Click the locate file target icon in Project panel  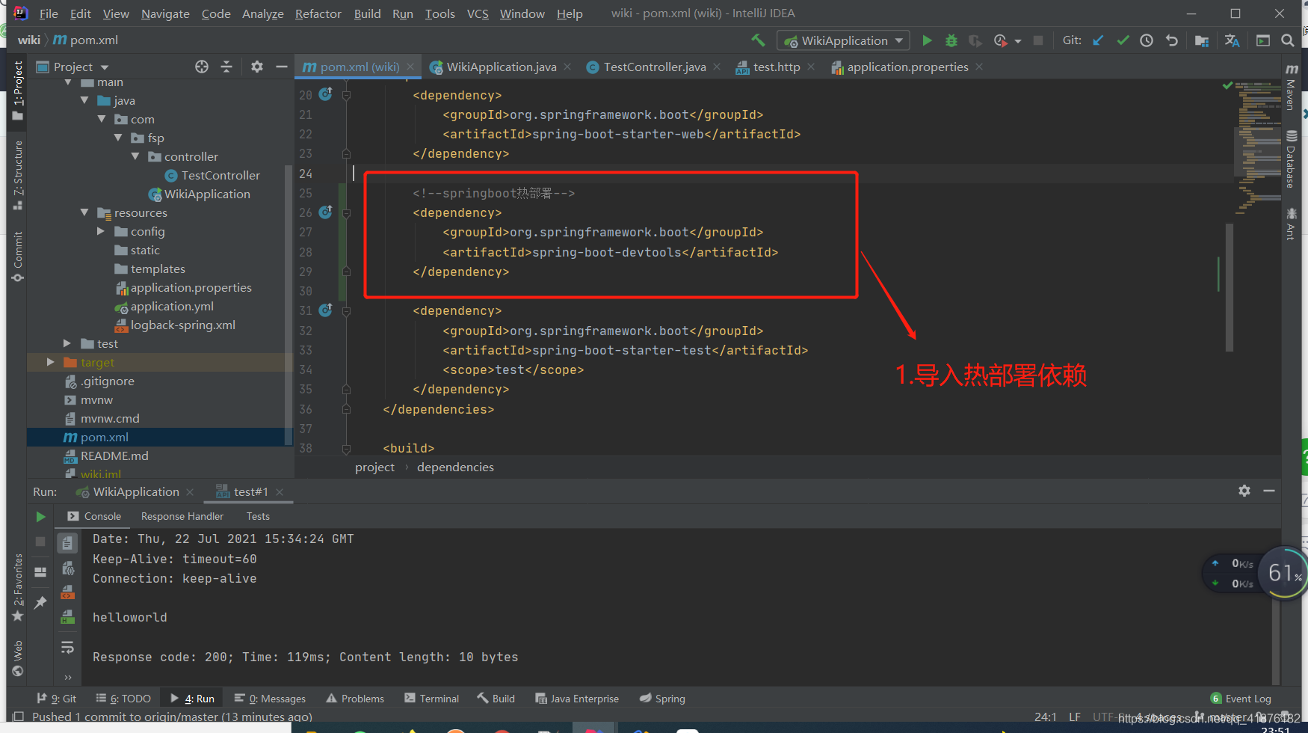click(202, 67)
